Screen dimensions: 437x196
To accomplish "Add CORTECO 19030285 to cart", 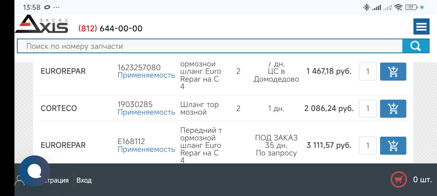I will click(393, 108).
